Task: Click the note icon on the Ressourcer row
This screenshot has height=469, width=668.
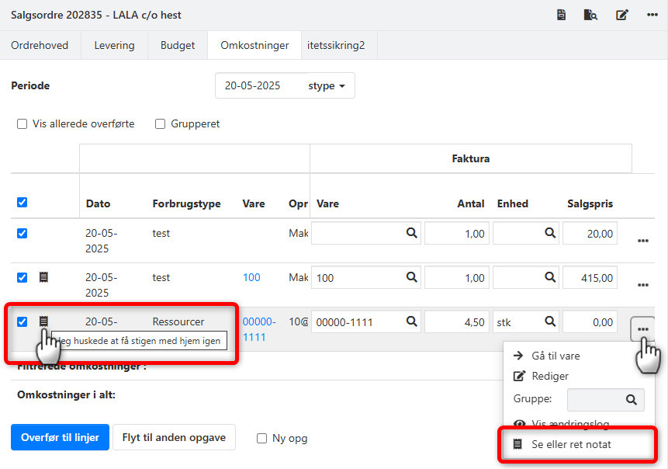Action: 44,321
